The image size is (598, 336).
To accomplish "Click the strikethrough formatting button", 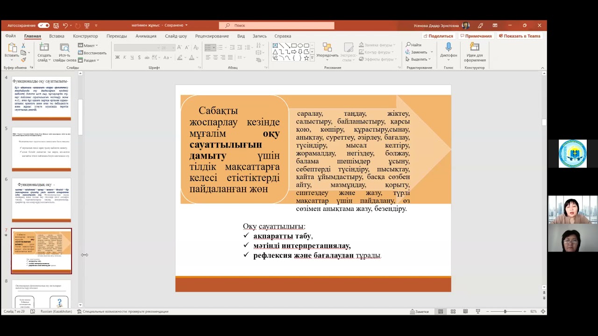I will (x=147, y=57).
